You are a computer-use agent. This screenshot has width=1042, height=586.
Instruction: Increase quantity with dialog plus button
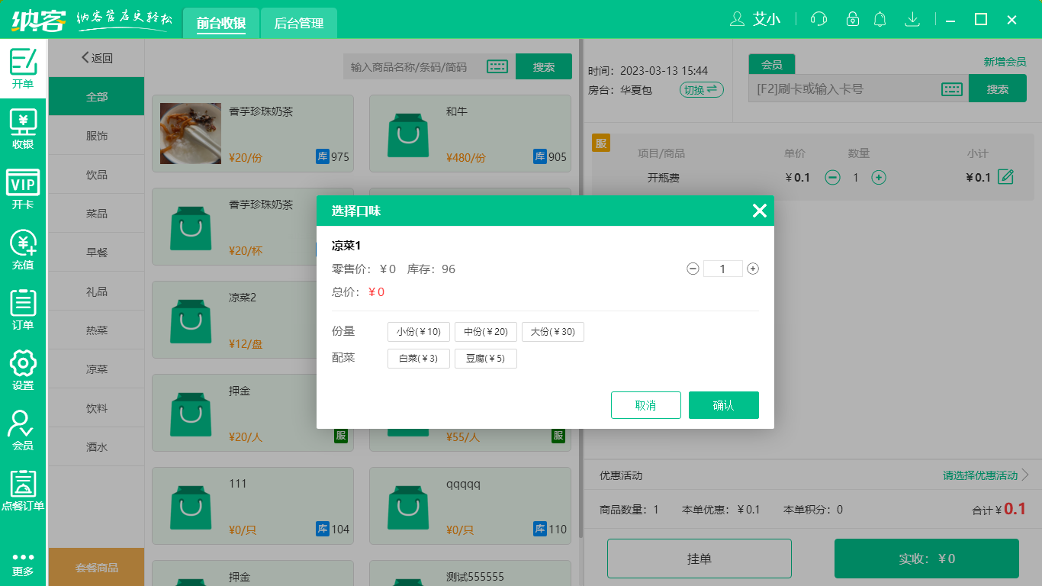(753, 269)
